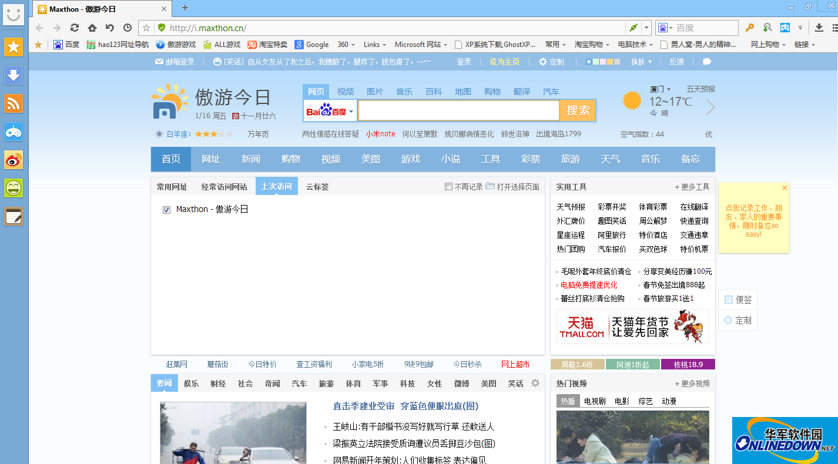This screenshot has width=838, height=464.
Task: Click the orange 搜索 search button
Action: 578,110
